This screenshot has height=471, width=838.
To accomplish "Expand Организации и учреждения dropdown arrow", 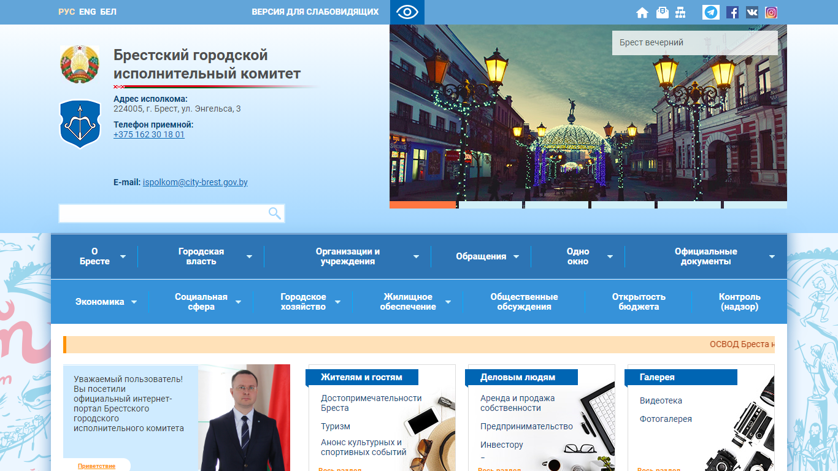I will pos(416,257).
